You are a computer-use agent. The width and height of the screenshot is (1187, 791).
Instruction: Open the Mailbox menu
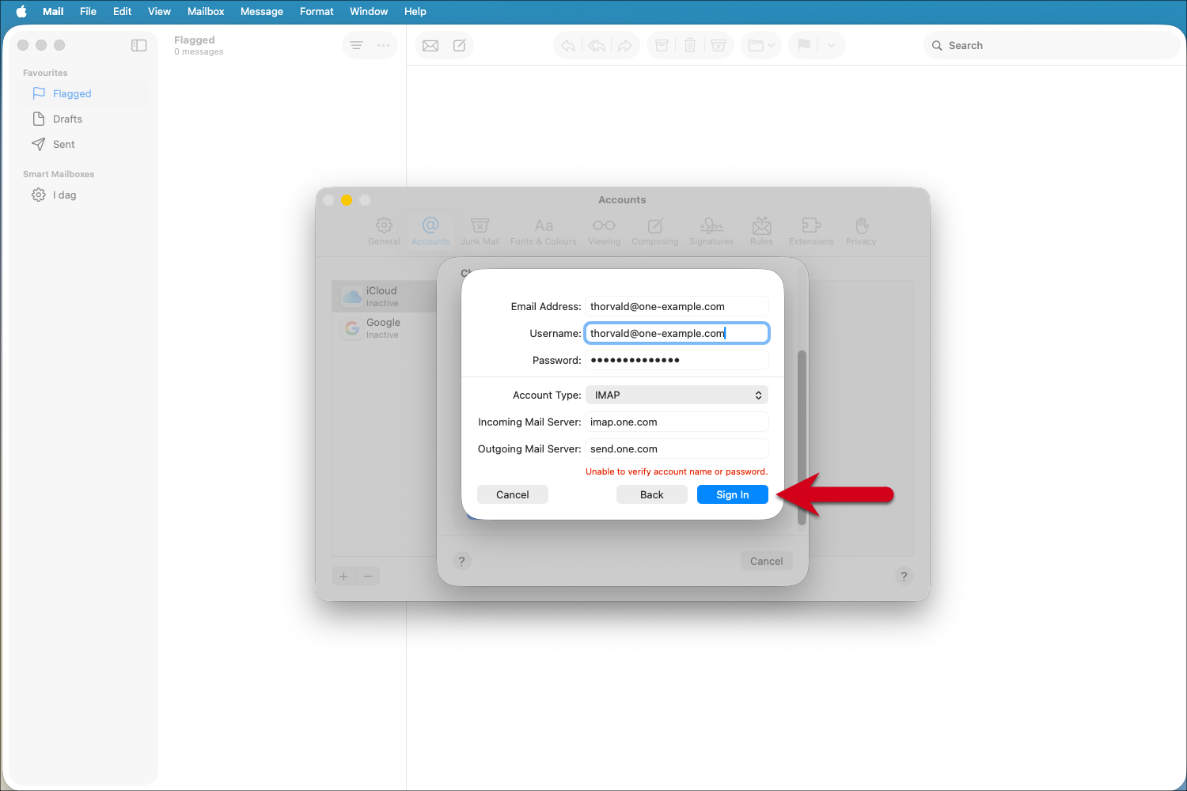(205, 11)
